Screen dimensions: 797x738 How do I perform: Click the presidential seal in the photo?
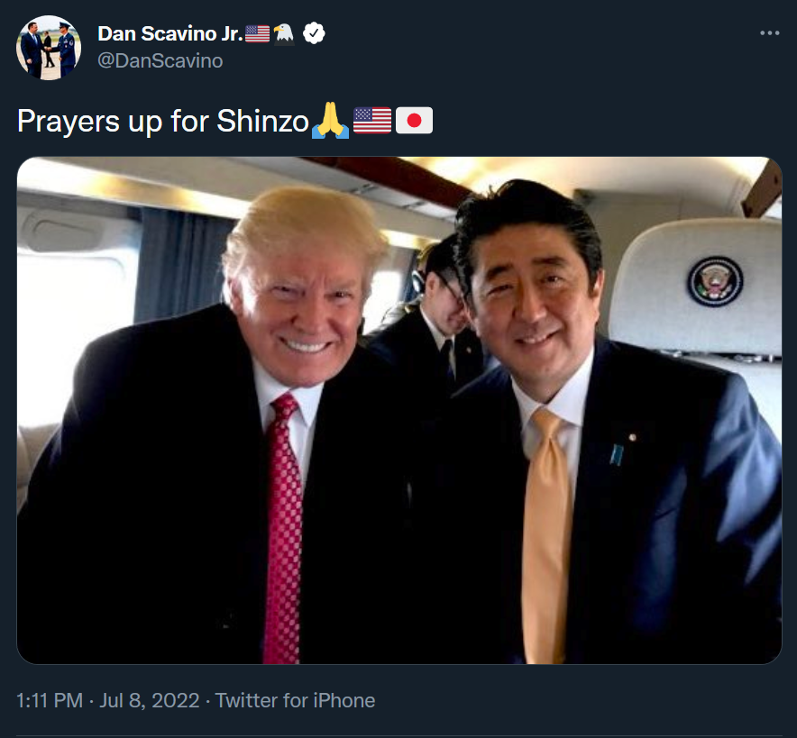715,281
